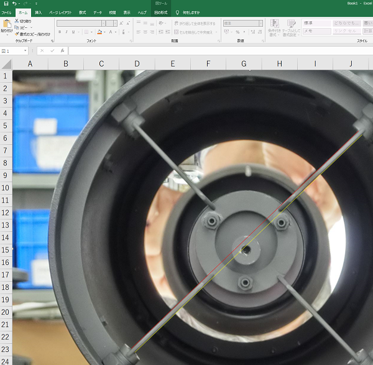The height and width of the screenshot is (365, 373).
Task: Open the Customize Quick Access Toolbar menu
Action: point(36,4)
